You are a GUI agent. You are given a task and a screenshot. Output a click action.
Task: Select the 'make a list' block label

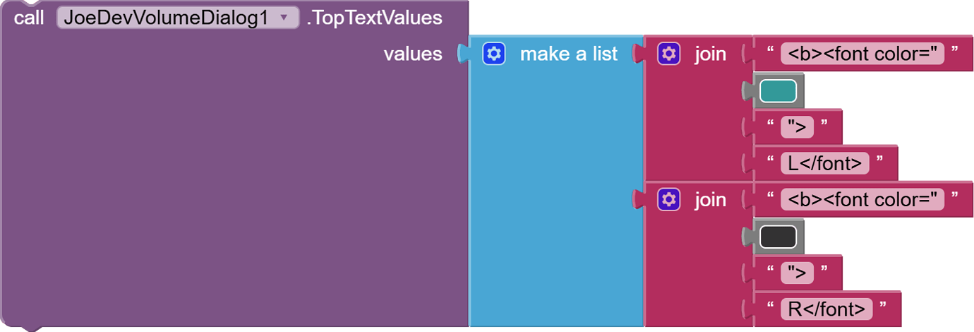click(568, 54)
